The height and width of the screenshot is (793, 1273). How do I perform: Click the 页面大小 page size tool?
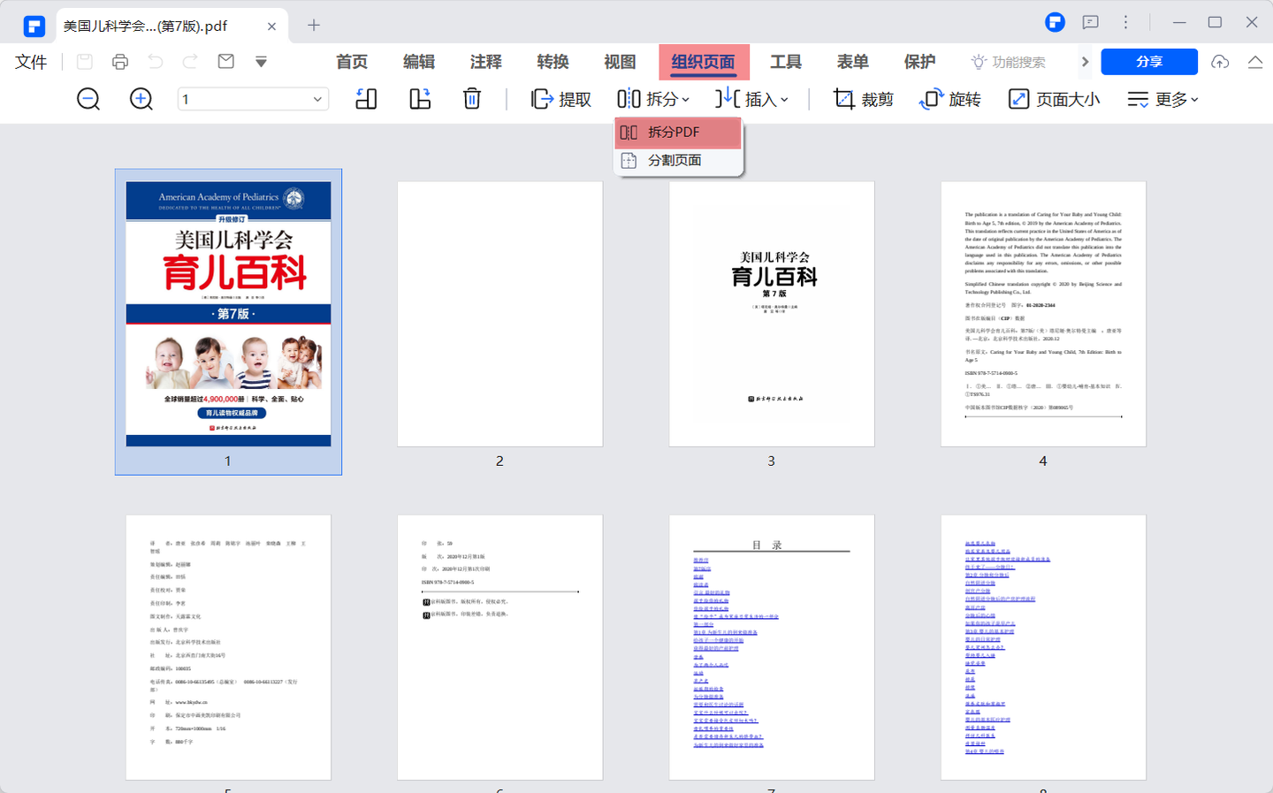pos(1055,99)
